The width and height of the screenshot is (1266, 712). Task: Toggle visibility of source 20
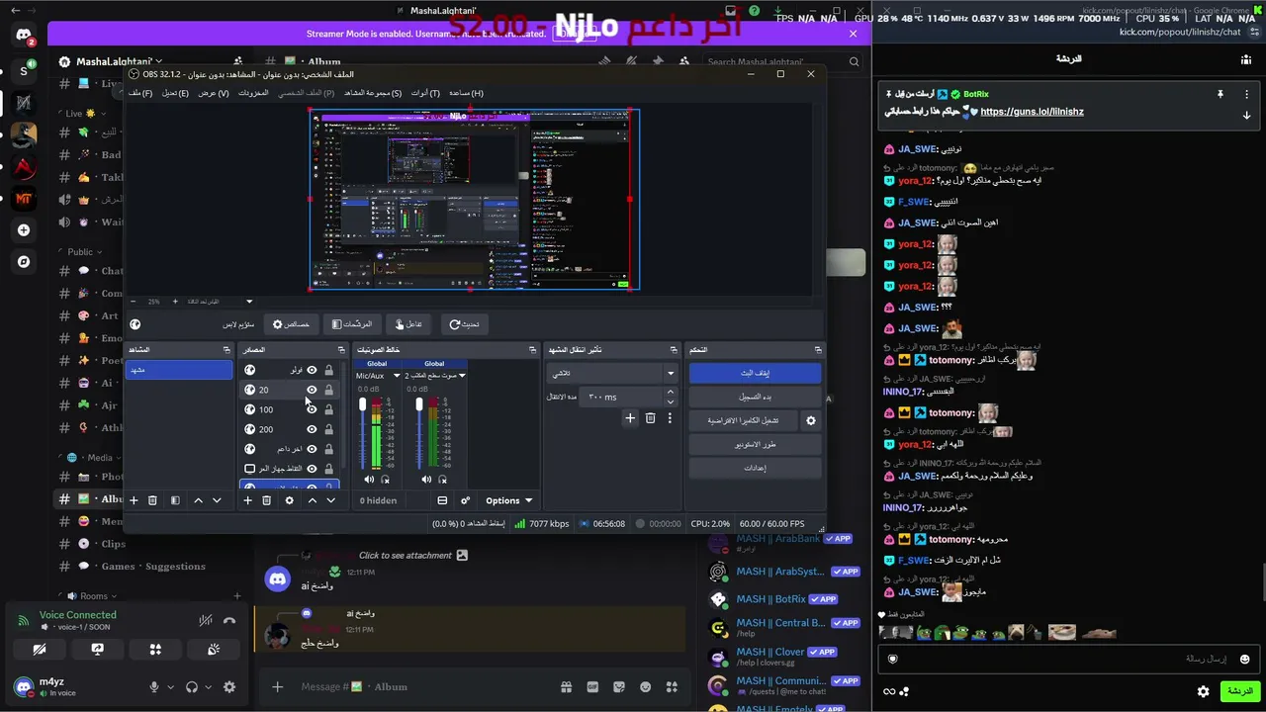coord(312,390)
